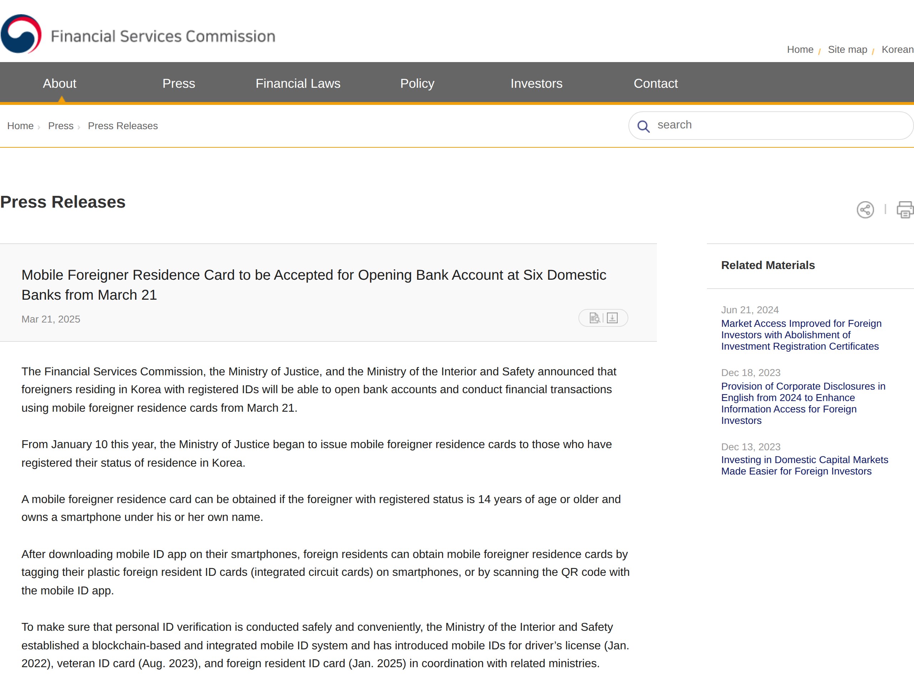Click the search magnifier icon
The height and width of the screenshot is (685, 914).
tap(643, 126)
